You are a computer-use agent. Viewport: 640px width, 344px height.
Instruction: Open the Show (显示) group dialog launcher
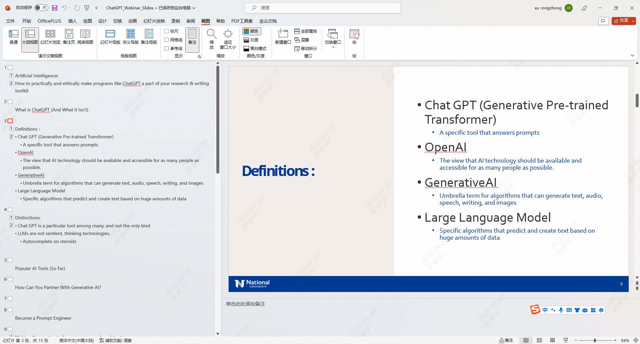[199, 57]
